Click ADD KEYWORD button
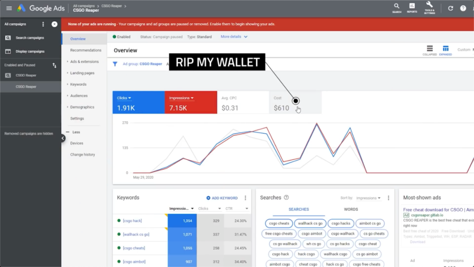This screenshot has height=267, width=474. [222, 198]
